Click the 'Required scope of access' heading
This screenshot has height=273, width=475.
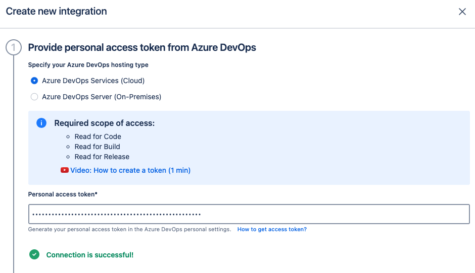104,123
